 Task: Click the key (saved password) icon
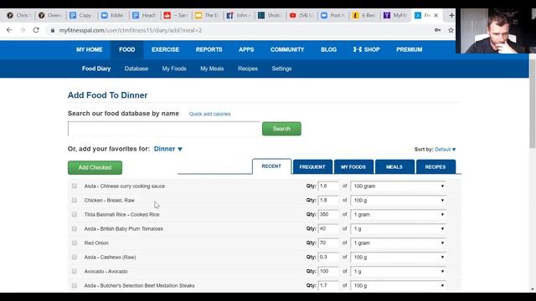tap(437, 30)
